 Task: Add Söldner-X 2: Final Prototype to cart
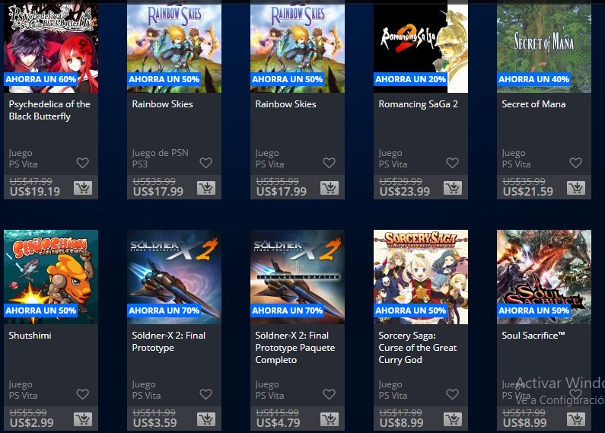coord(206,419)
